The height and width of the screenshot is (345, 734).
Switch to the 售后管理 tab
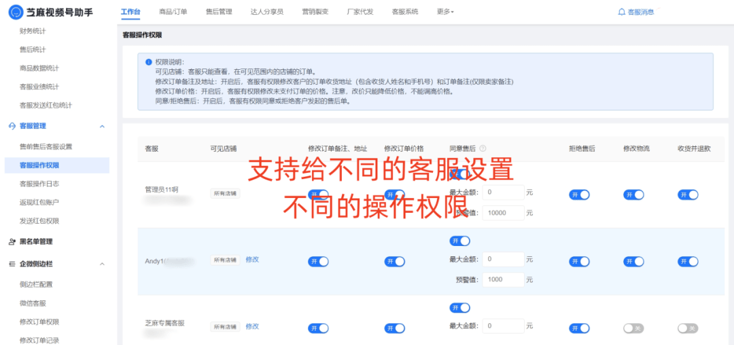219,12
